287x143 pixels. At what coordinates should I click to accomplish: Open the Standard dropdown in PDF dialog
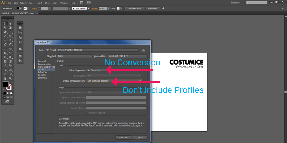pyautogui.click(x=75, y=56)
